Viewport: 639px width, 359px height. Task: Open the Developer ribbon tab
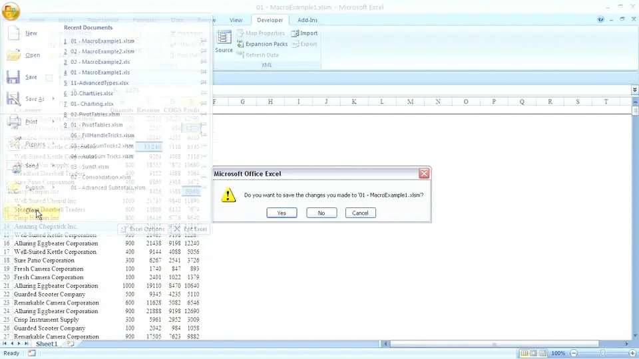[270, 20]
